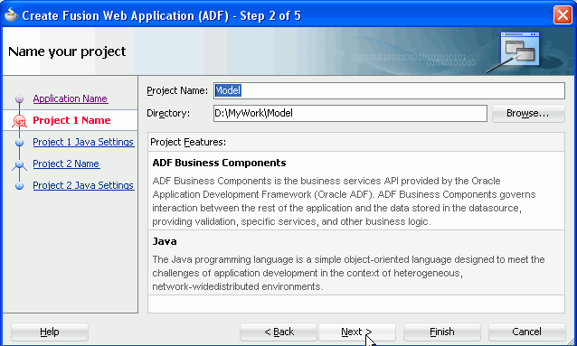Select the ADF Business Components feature entry
The image size is (577, 346).
pos(356,191)
